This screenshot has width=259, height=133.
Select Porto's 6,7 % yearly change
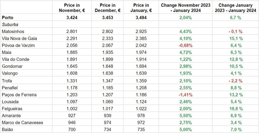point(235,18)
